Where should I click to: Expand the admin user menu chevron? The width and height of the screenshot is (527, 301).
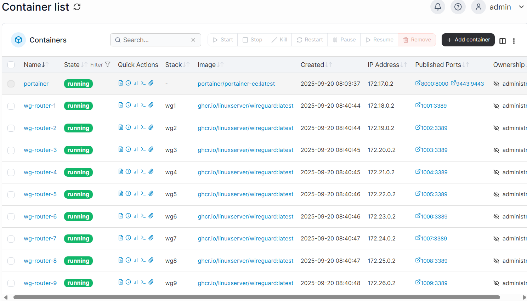tap(521, 7)
